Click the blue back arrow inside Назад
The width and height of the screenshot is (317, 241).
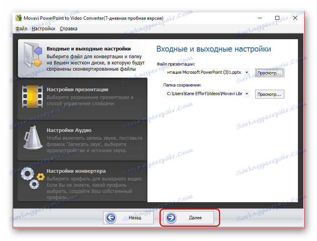pyautogui.click(x=110, y=218)
